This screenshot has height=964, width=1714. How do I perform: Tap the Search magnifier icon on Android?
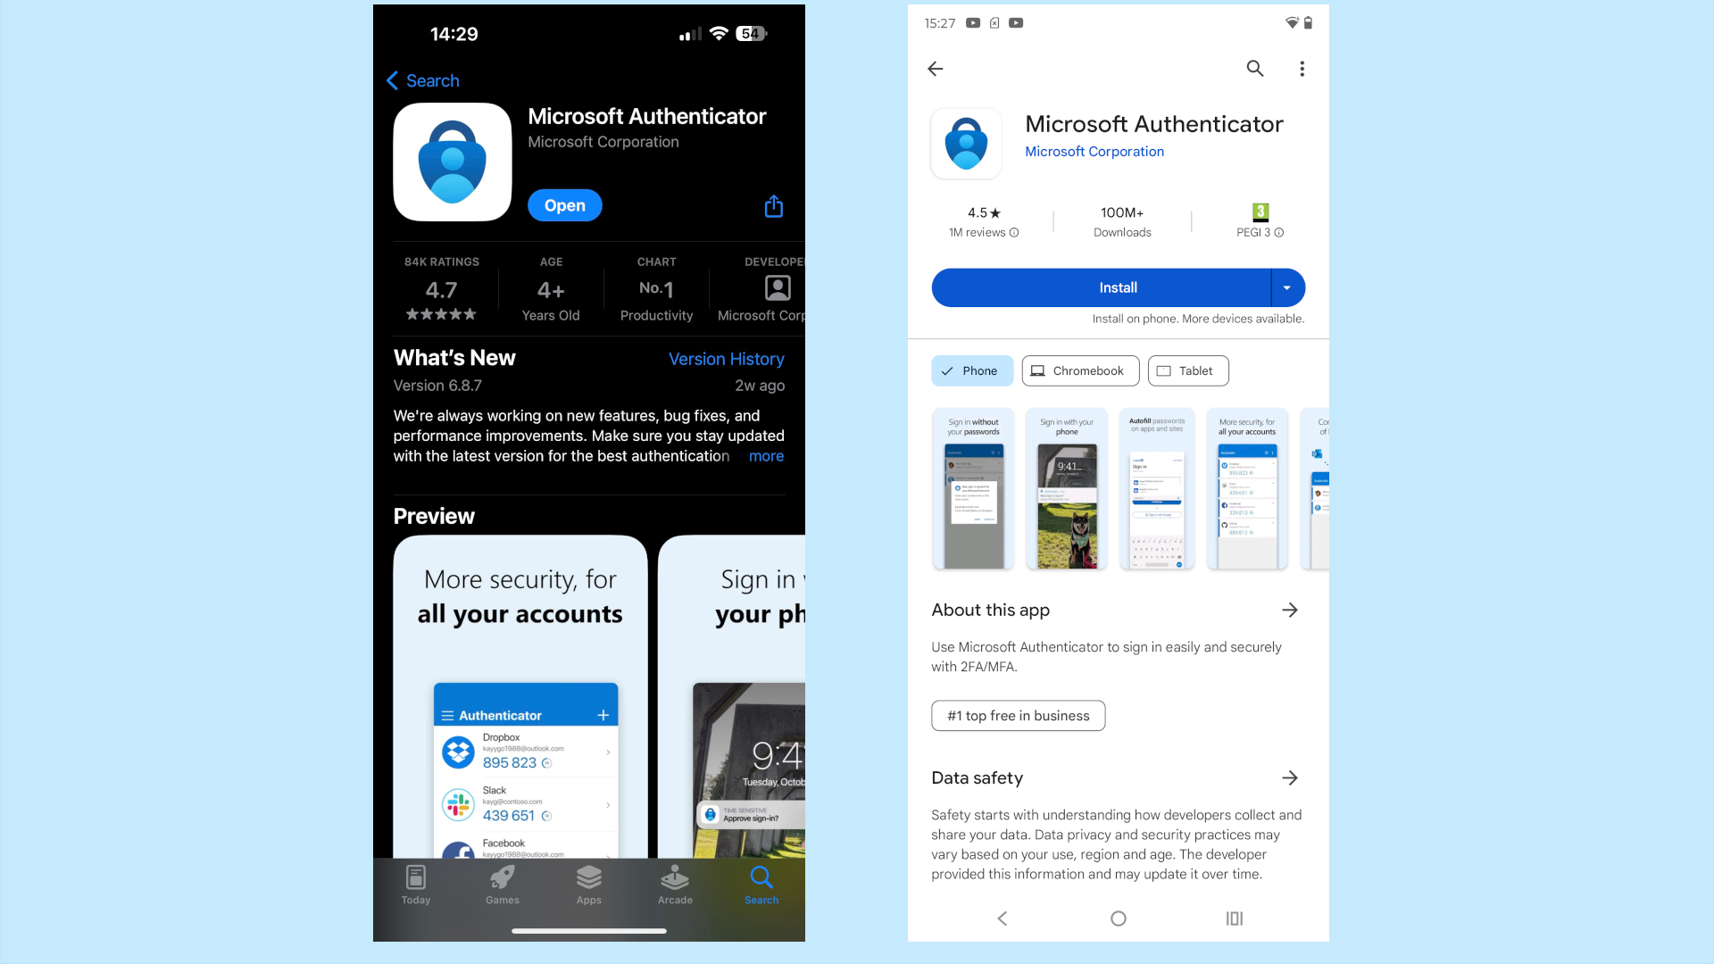point(1253,67)
